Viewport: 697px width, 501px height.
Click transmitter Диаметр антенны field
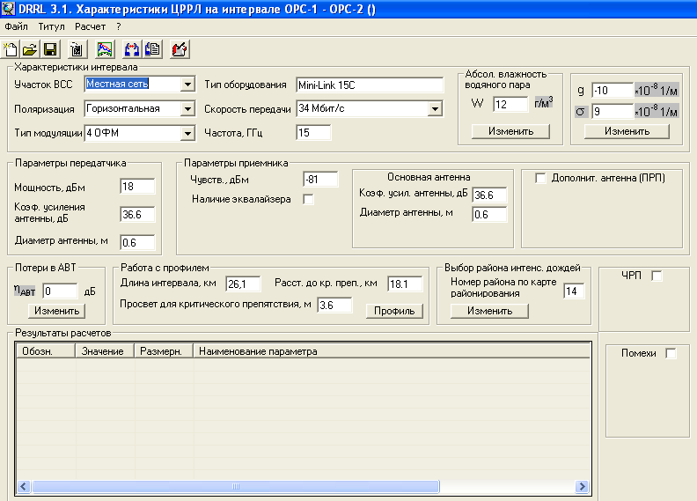pyautogui.click(x=137, y=243)
